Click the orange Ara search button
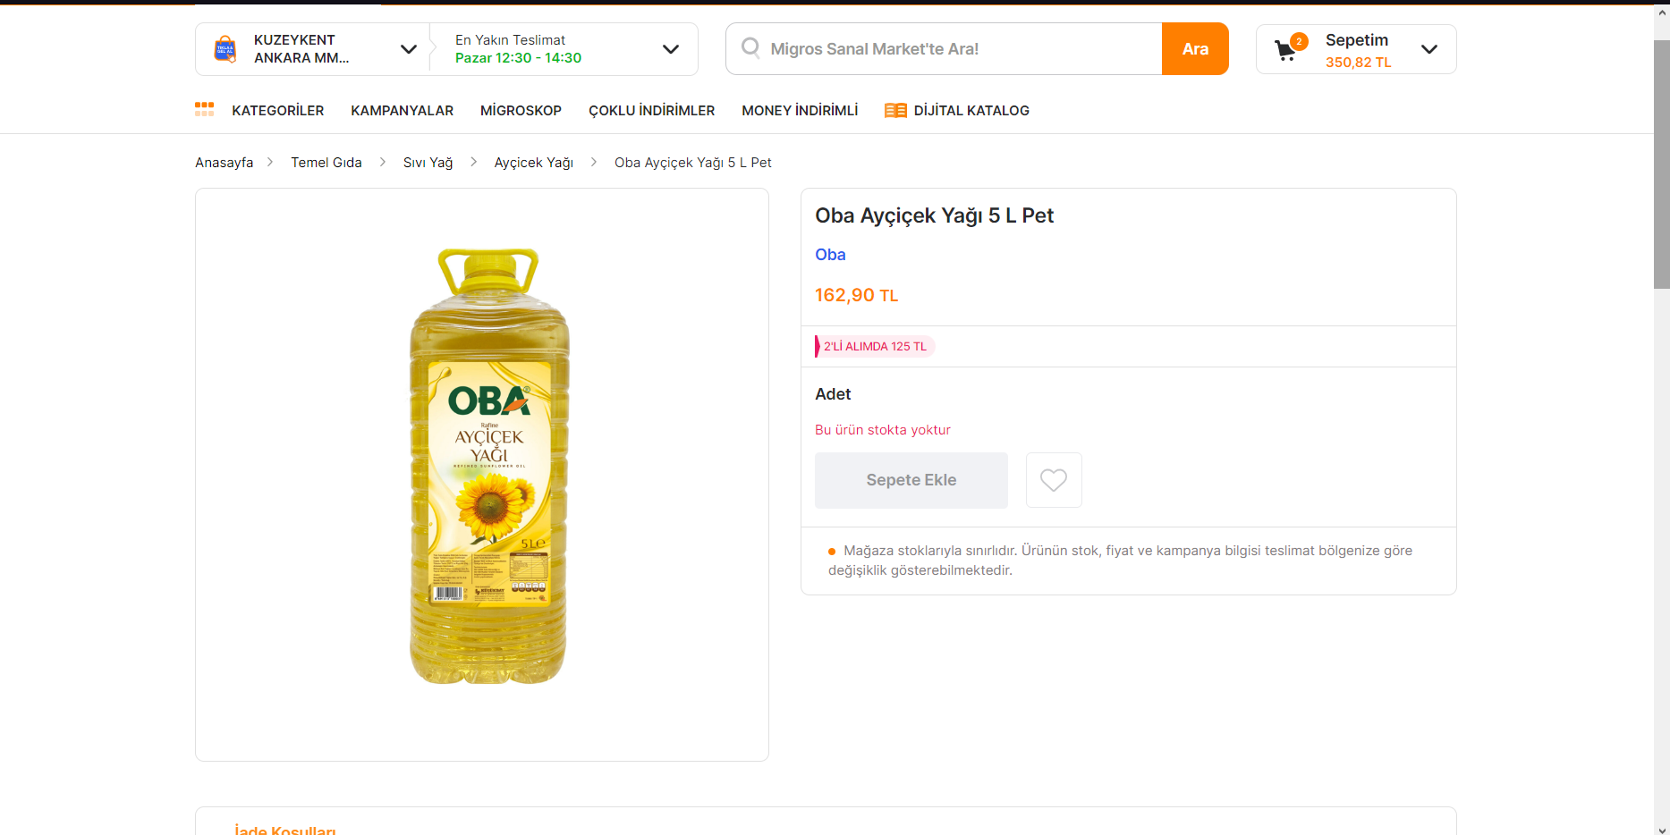This screenshot has height=835, width=1670. pyautogui.click(x=1195, y=49)
